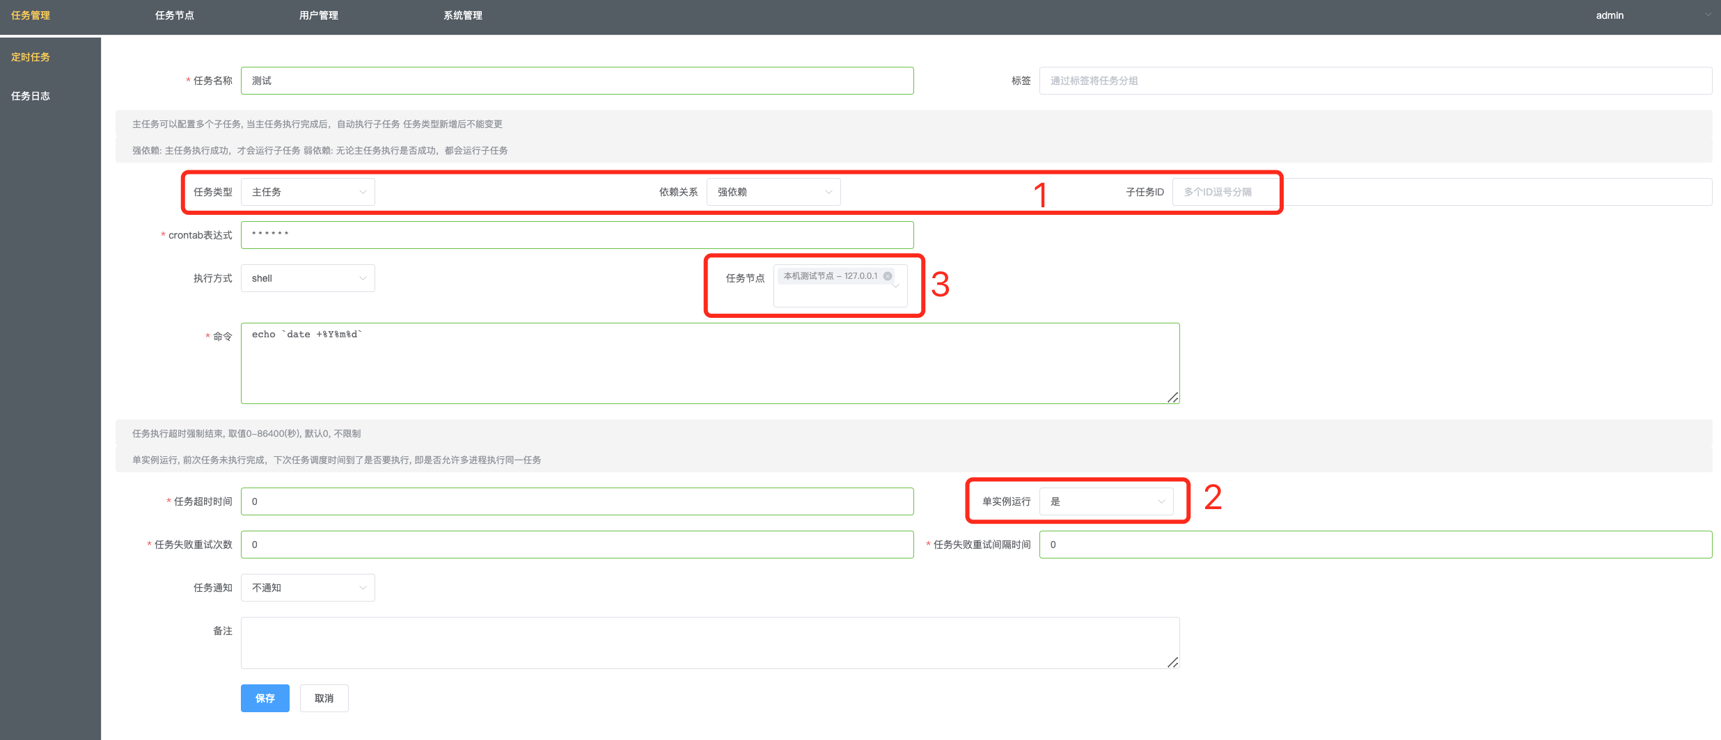
Task: Click the 取消 button
Action: 324,698
